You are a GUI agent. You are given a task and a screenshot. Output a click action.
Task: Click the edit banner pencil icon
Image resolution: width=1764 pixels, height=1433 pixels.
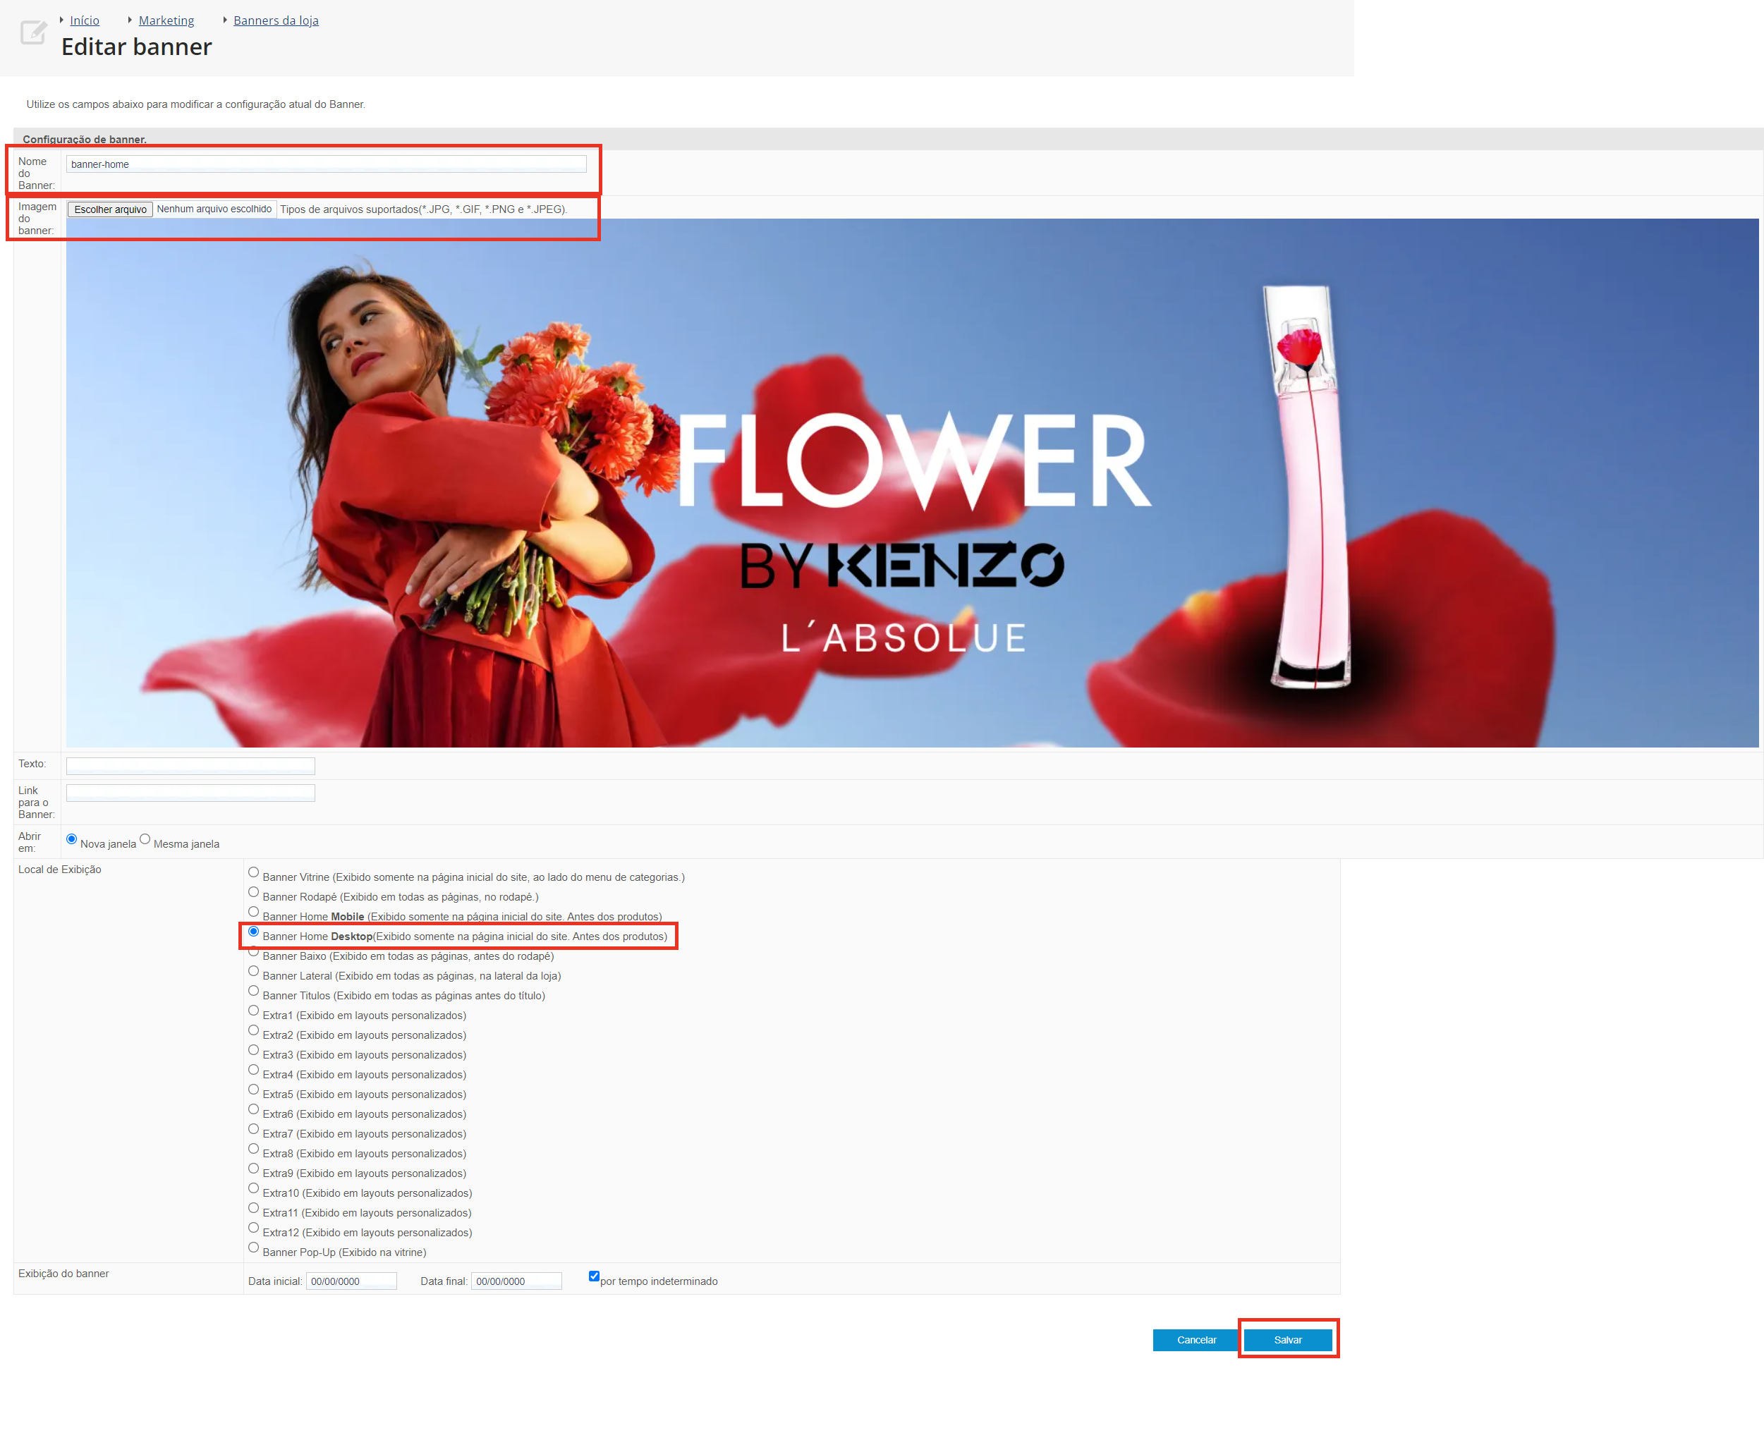pyautogui.click(x=33, y=33)
